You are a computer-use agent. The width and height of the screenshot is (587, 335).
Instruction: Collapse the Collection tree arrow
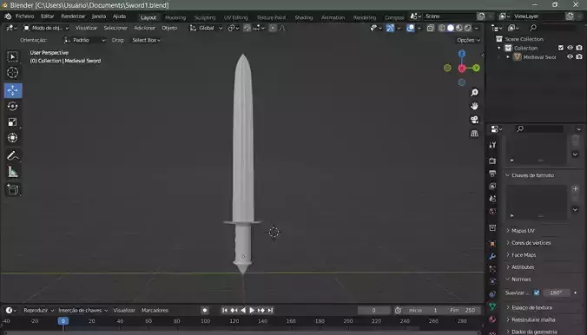499,48
